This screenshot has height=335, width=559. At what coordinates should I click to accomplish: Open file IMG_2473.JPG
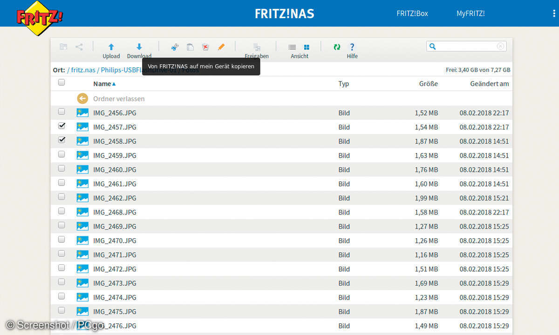click(x=115, y=283)
